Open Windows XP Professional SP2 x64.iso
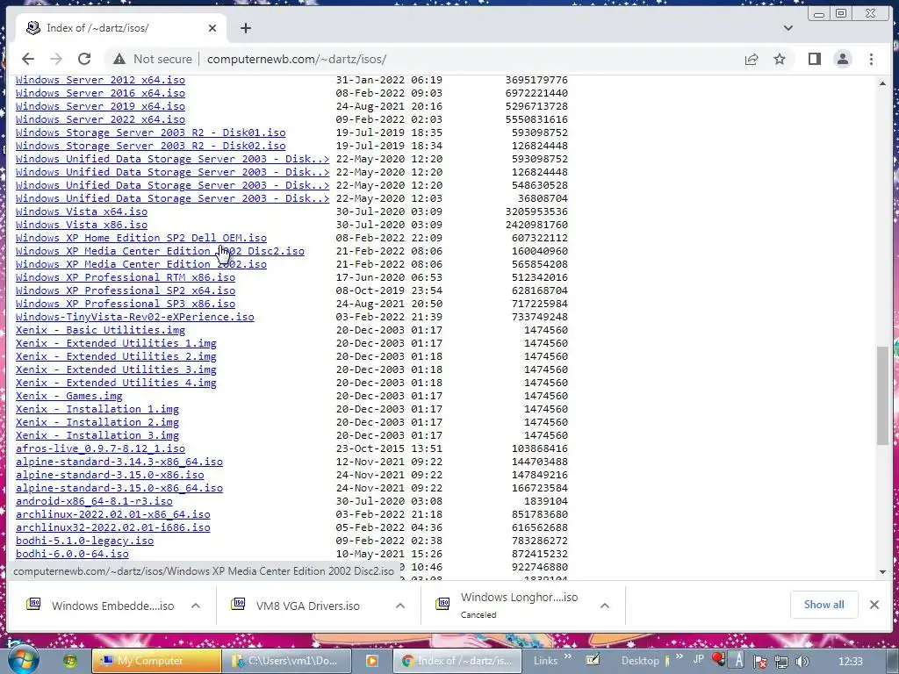 click(125, 290)
